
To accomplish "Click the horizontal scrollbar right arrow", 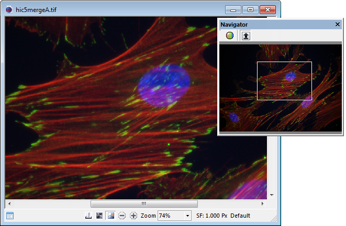I will (263, 204).
